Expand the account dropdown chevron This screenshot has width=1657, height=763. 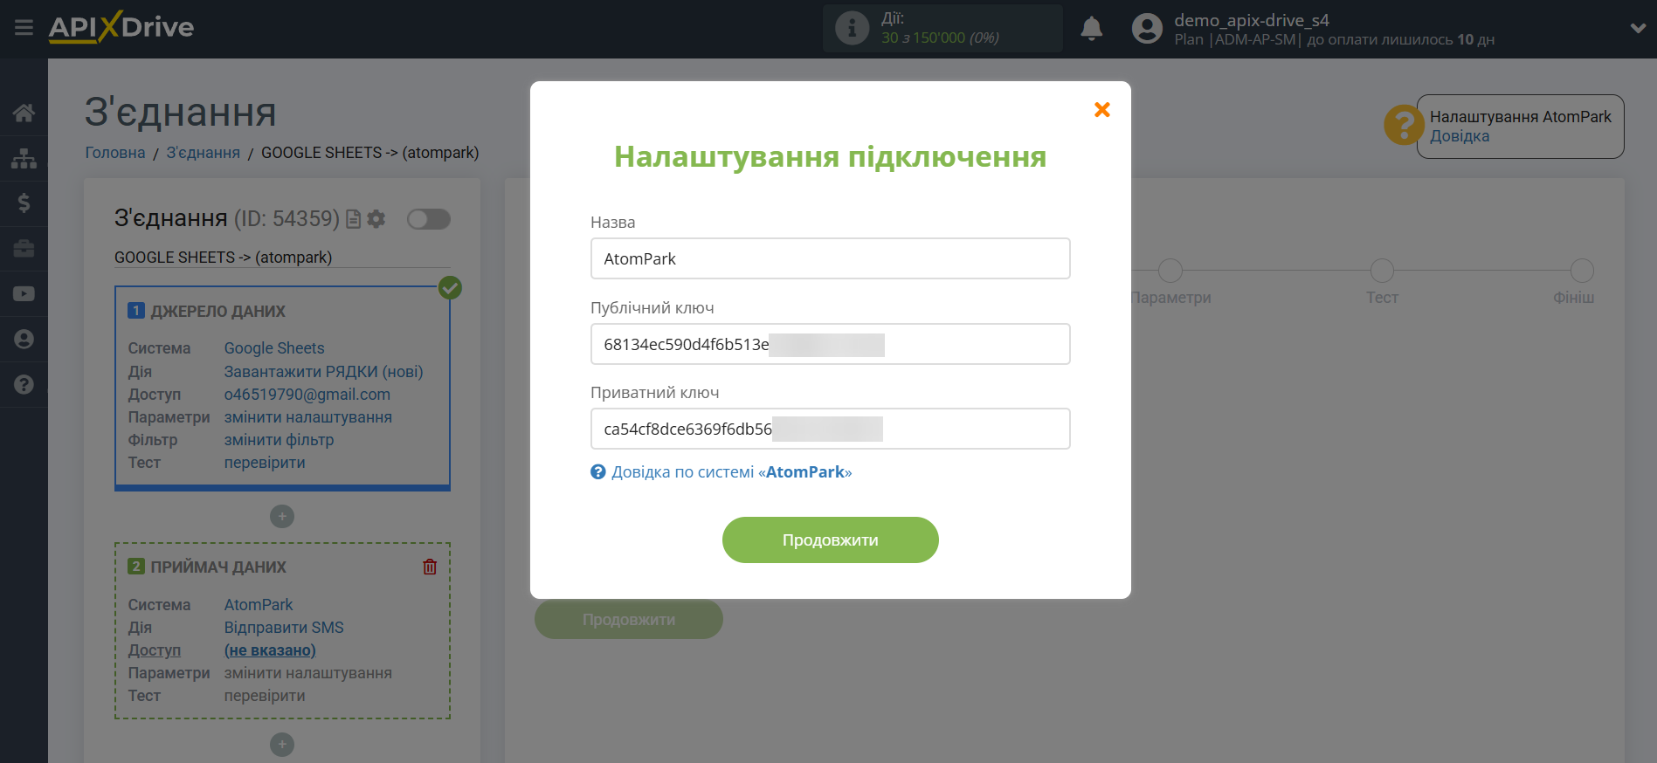click(x=1638, y=28)
